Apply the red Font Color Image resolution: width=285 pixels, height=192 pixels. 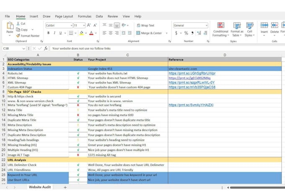(x=91, y=33)
